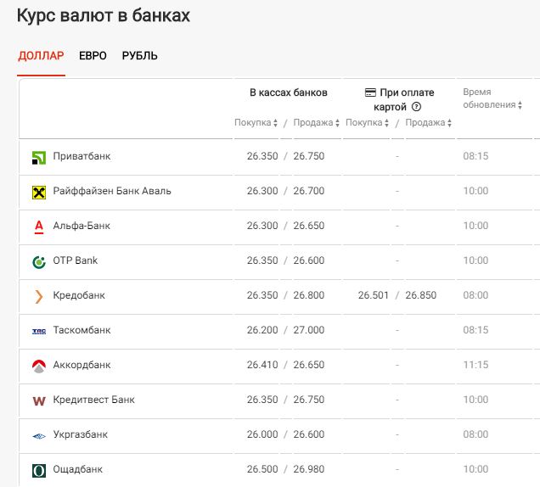Click OTP Bank purchase rate 26.350
The width and height of the screenshot is (540, 487).
coord(262,260)
